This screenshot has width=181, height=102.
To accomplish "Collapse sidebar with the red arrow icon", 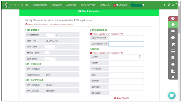I will [x=173, y=18].
